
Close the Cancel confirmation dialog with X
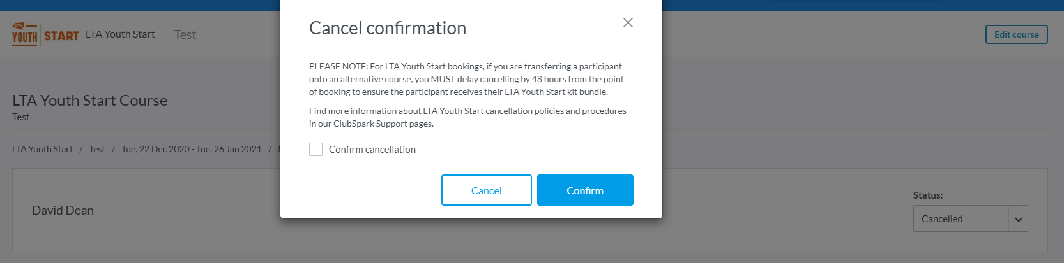coord(628,23)
